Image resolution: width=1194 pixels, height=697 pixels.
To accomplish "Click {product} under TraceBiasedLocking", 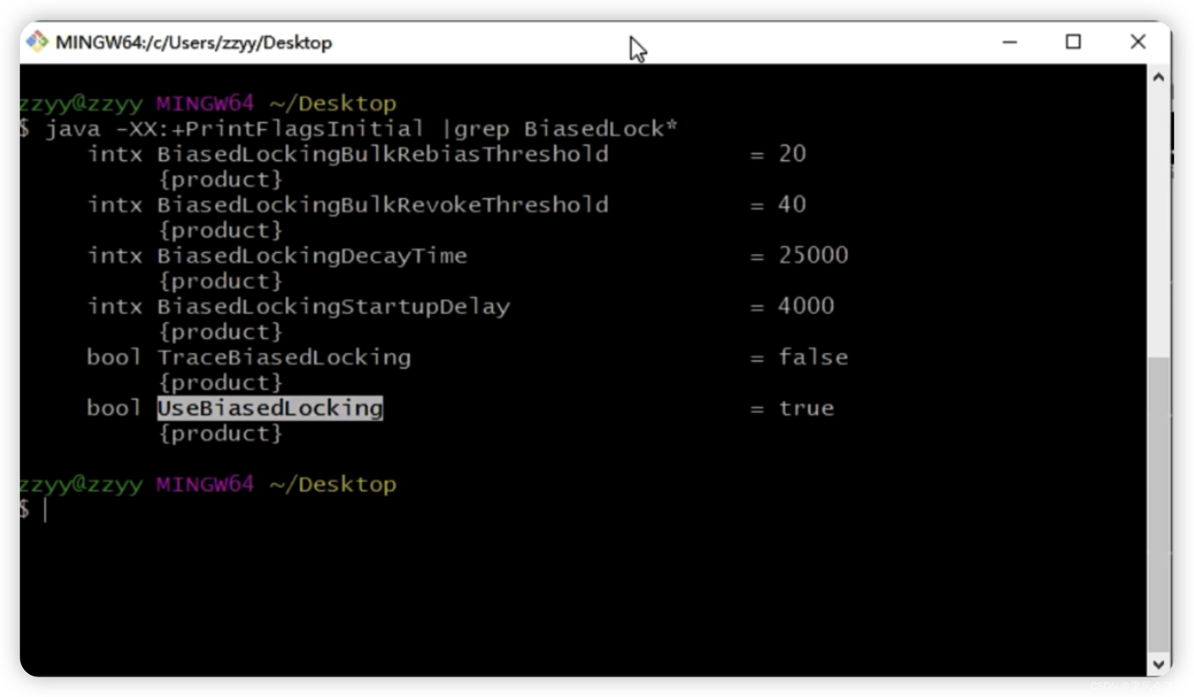I will point(221,383).
